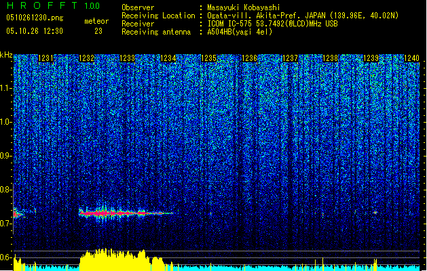
Task: Click the 0.8 kHz axis tick label
Action: (x=5, y=190)
